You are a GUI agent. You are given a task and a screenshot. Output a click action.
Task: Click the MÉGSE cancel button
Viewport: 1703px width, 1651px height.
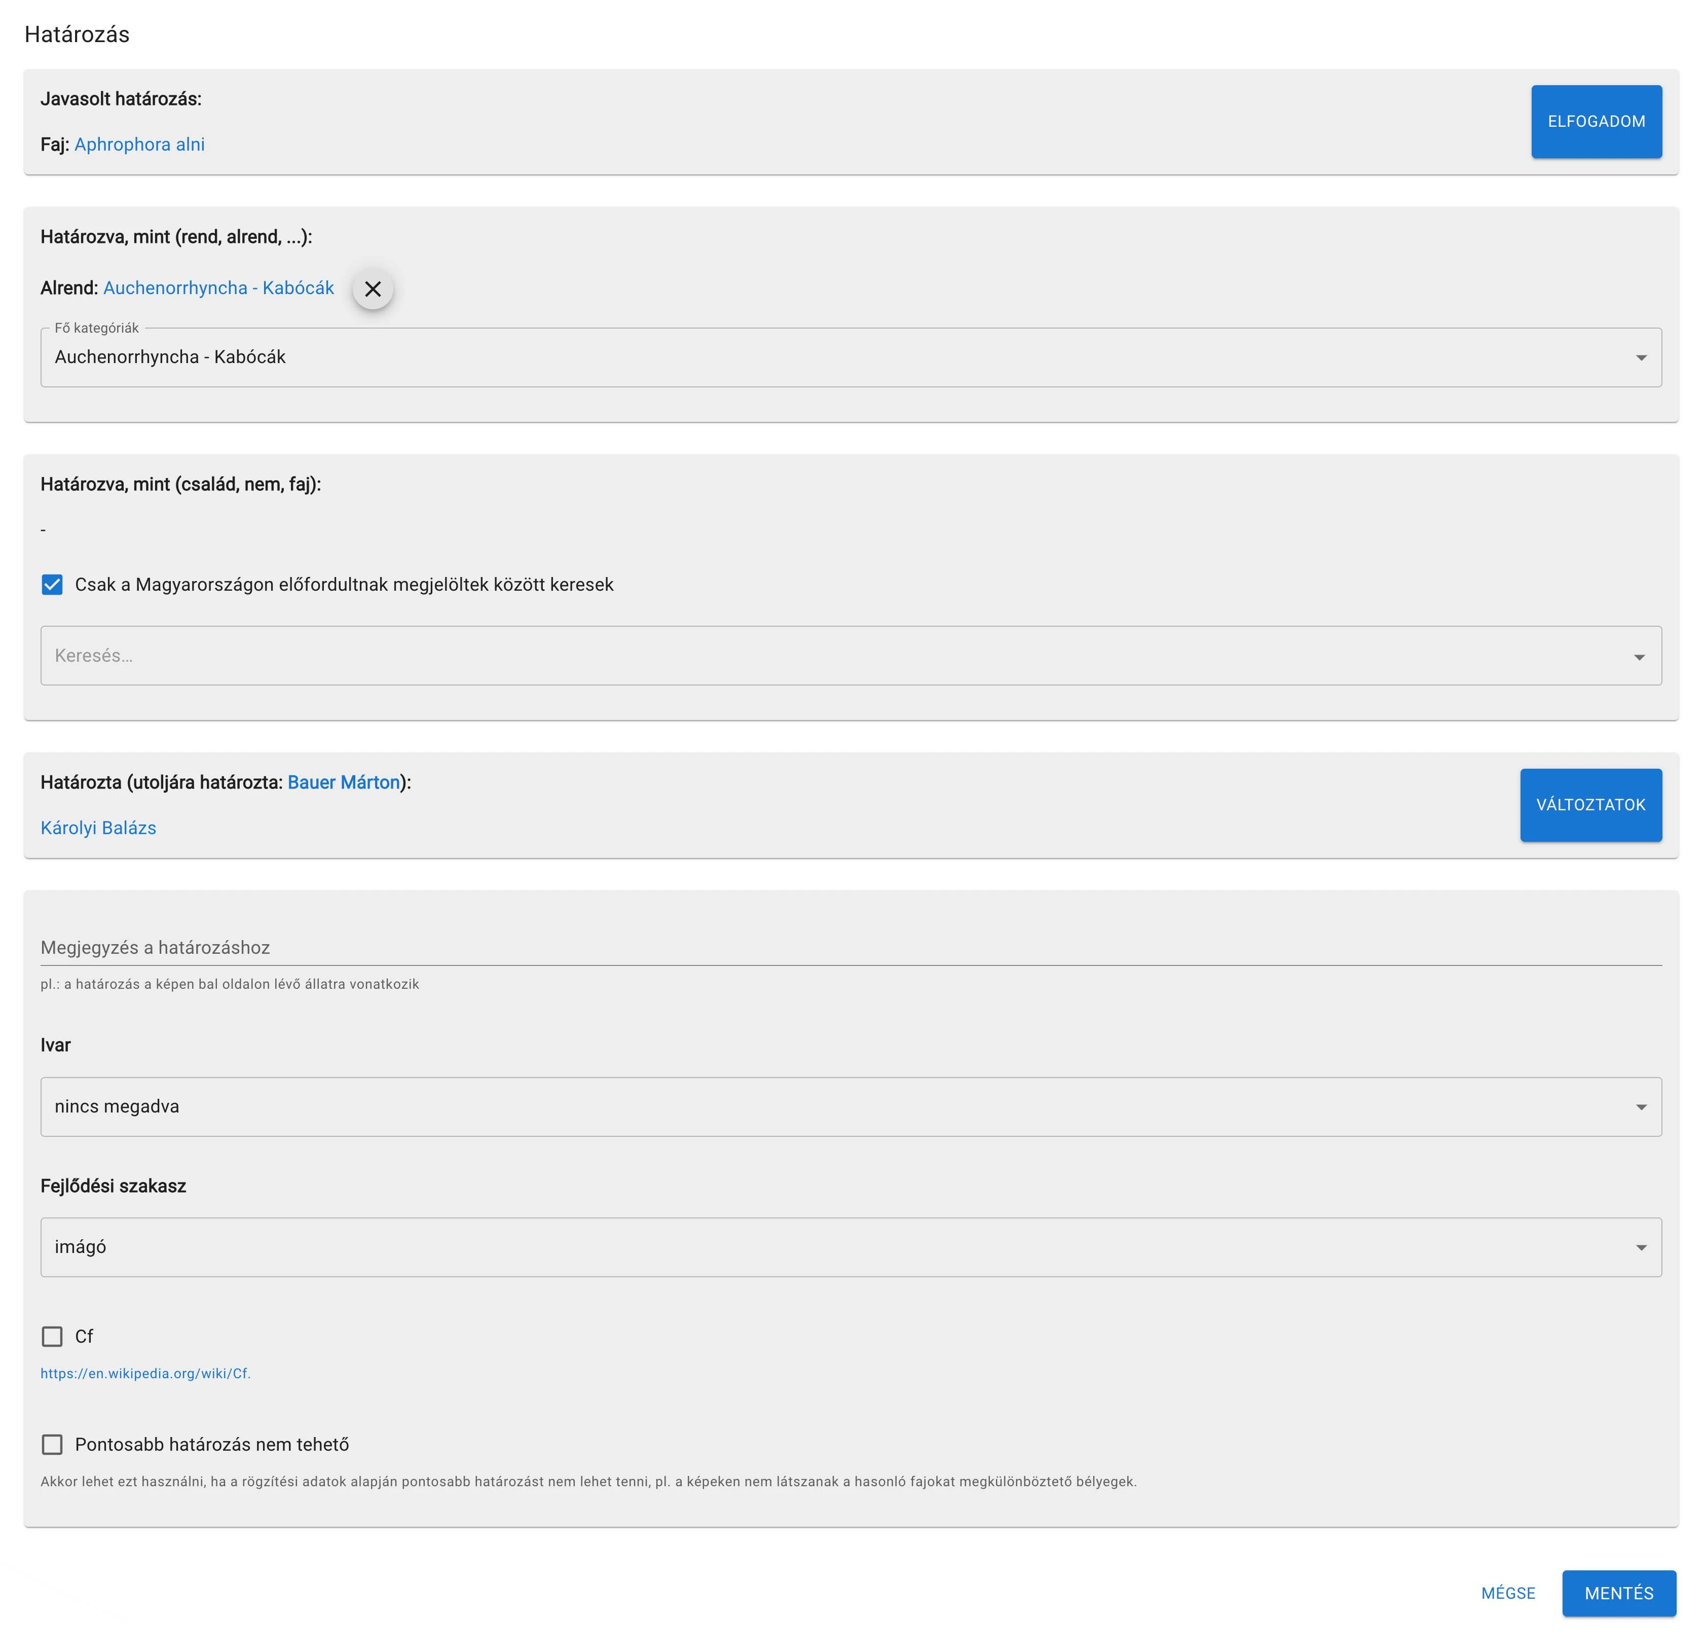coord(1507,1593)
